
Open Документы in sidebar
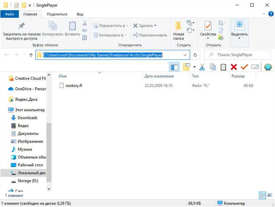click(x=25, y=133)
